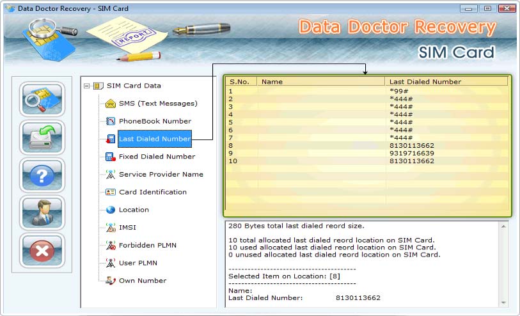This screenshot has height=316, width=520.
Task: Close the Data Doctor Recovery window
Action: click(x=507, y=8)
